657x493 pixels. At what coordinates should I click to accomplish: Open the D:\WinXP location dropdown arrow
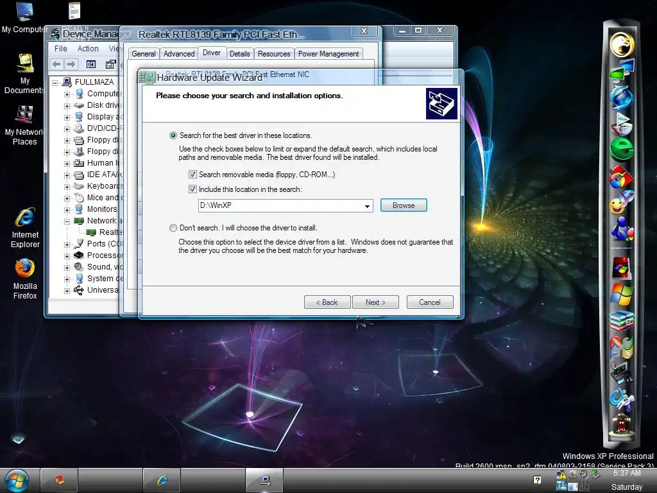click(367, 206)
